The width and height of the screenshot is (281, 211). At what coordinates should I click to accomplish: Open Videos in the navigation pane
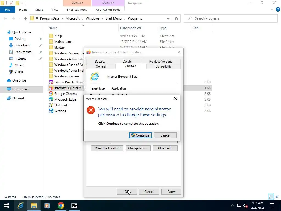pos(19,72)
